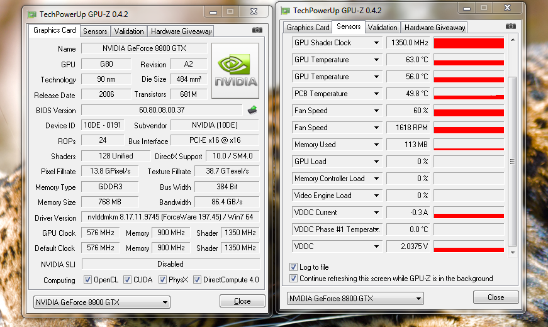Click BIOS save chip icon next to BIOS Version

tap(252, 110)
